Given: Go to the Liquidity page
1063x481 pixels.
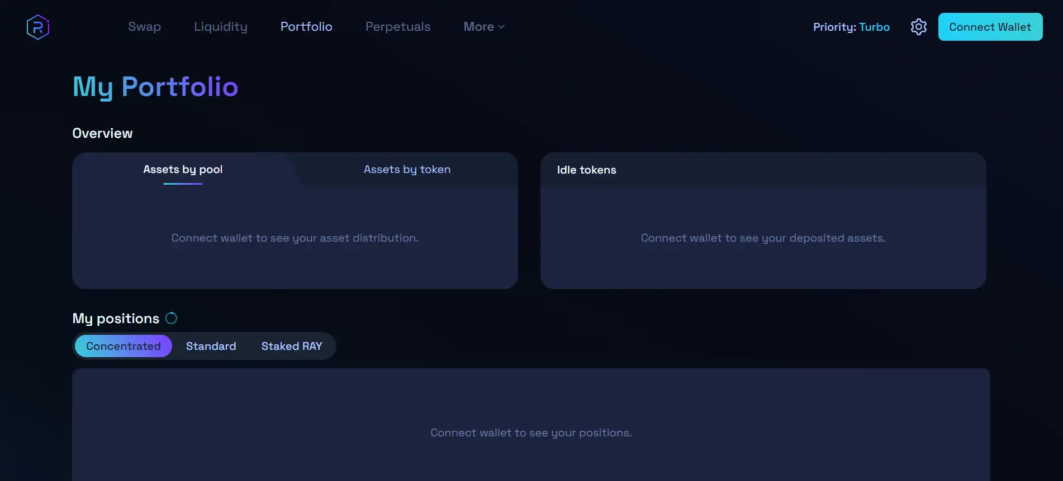Looking at the screenshot, I should 220,27.
